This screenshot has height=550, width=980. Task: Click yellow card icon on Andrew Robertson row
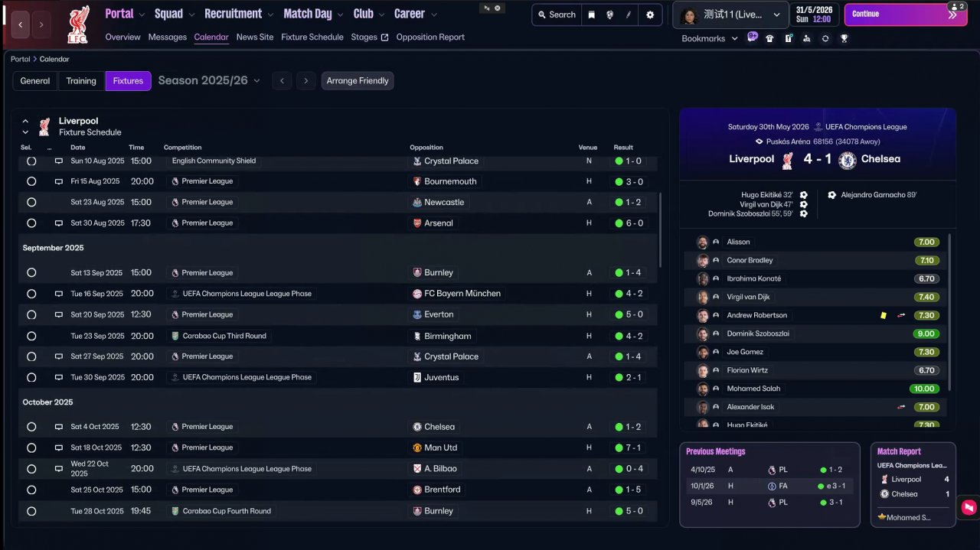tap(884, 315)
